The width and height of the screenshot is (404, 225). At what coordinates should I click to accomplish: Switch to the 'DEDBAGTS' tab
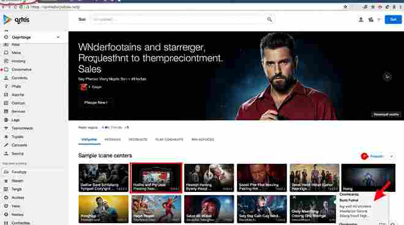point(138,139)
